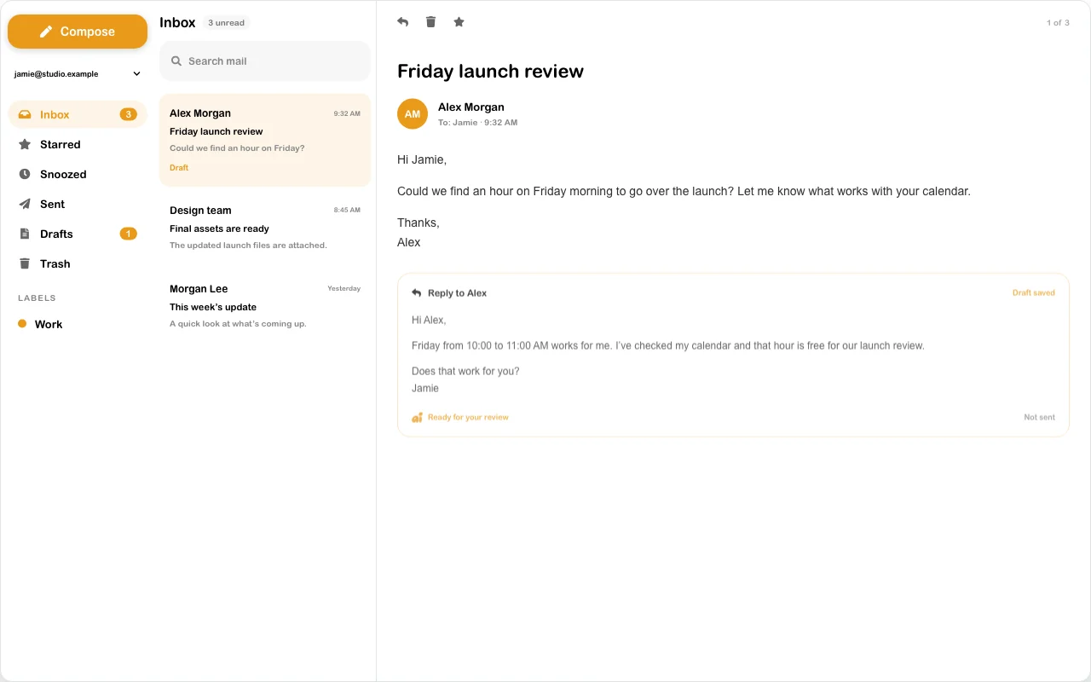
Task: Click the 'Not sent' status
Action: point(1039,418)
